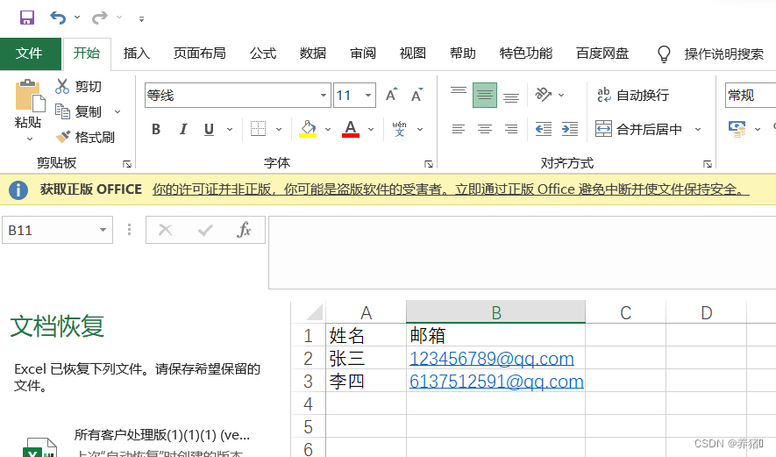Expand the underline style options arrow
The image size is (776, 457).
pyautogui.click(x=230, y=129)
